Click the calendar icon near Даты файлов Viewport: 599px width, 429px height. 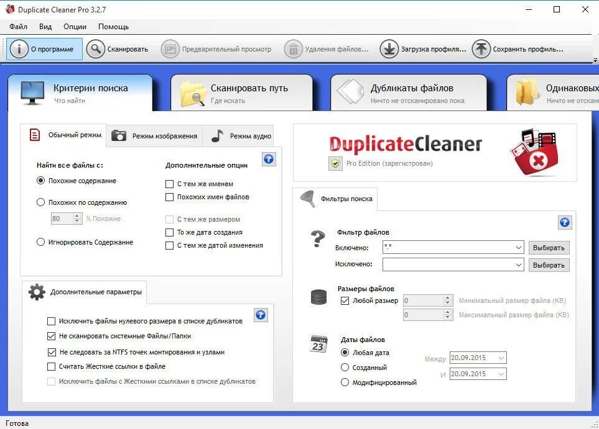319,343
